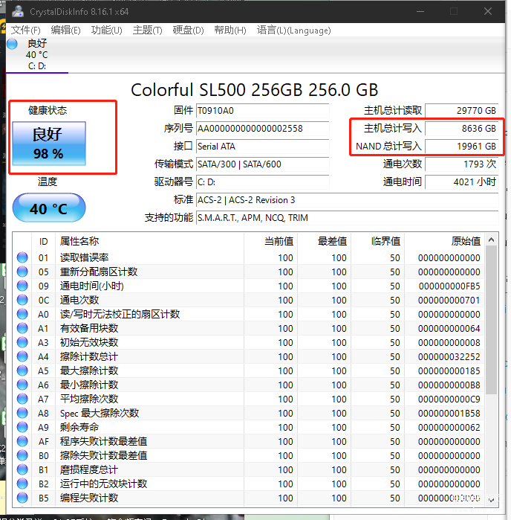The height and width of the screenshot is (520, 511).
Task: Click status orb for 0C 通电次数
Action: [22, 300]
